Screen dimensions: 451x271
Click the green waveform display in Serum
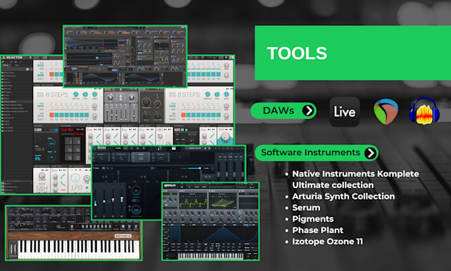[x=193, y=201]
